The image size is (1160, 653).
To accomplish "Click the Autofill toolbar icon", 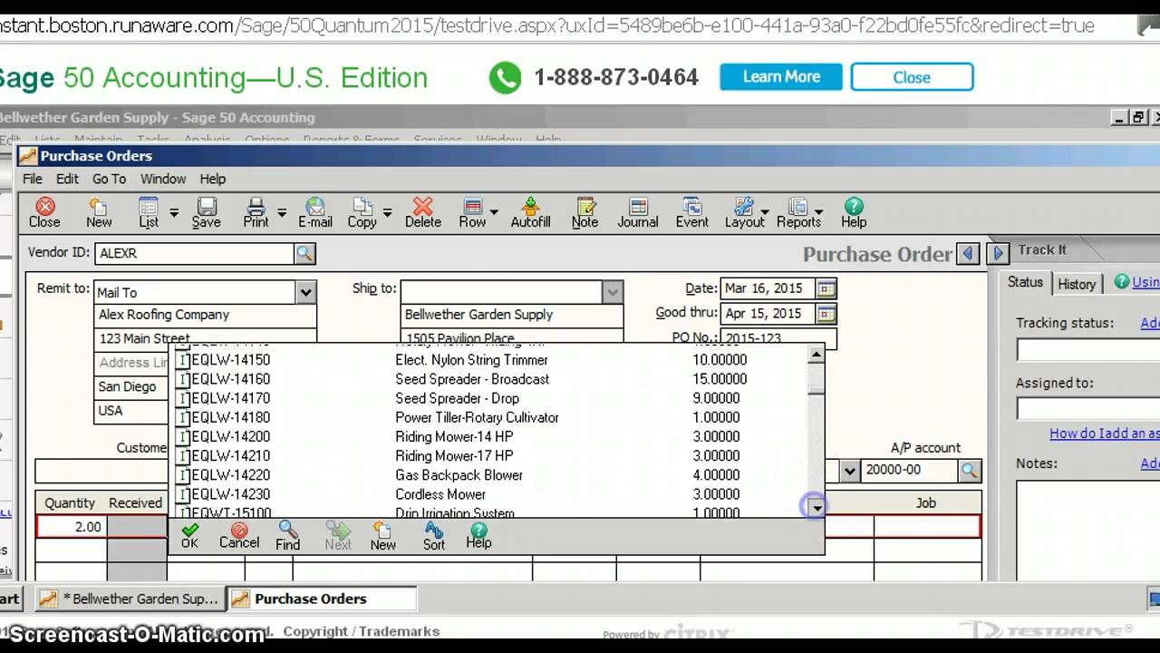I will [530, 213].
